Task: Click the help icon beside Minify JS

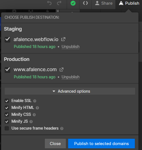Action: 31,122
